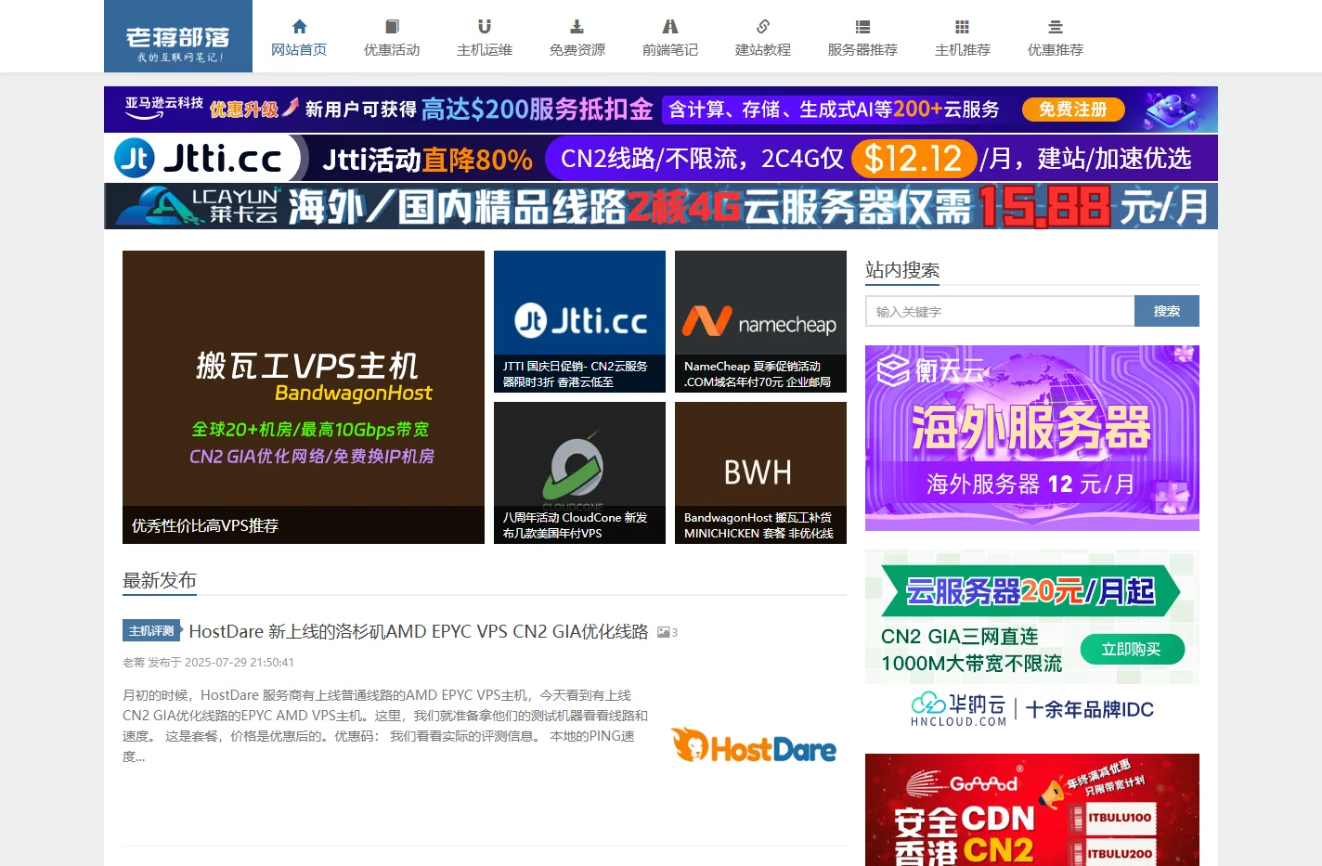Click the 免费注册 button in Amazon banner

[1073, 110]
